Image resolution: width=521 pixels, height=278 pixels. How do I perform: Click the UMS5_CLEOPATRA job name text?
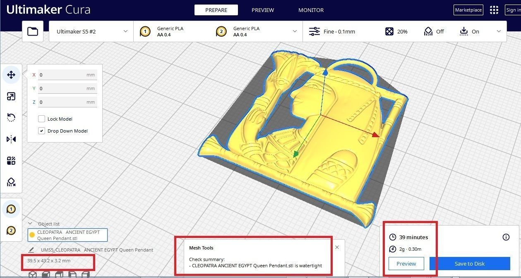97,250
